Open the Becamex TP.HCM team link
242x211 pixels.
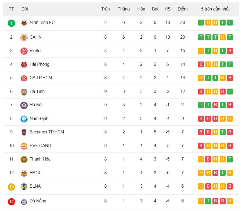tap(47, 132)
